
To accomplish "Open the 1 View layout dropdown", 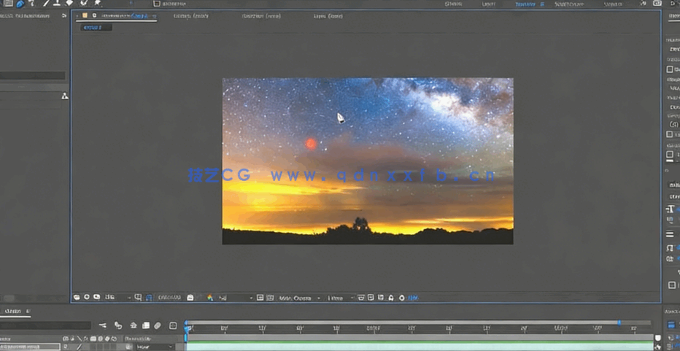I will click(339, 298).
